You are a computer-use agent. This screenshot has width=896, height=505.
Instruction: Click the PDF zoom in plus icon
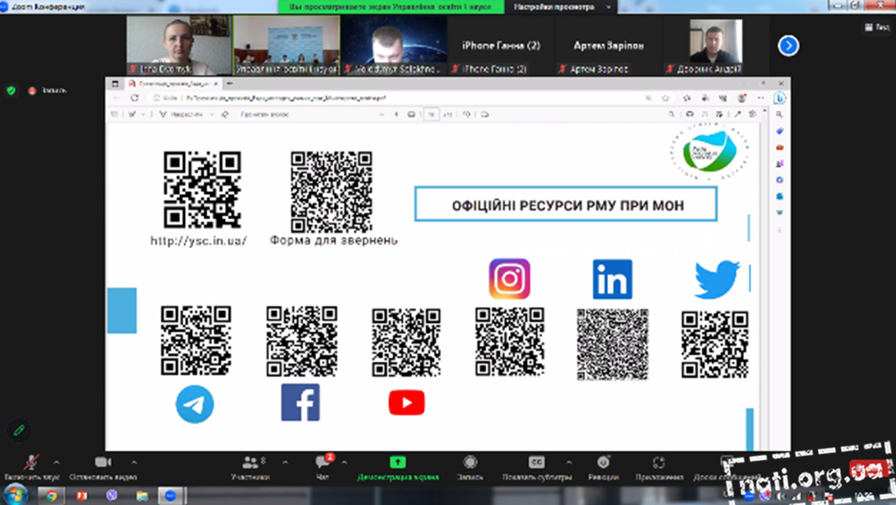click(396, 114)
